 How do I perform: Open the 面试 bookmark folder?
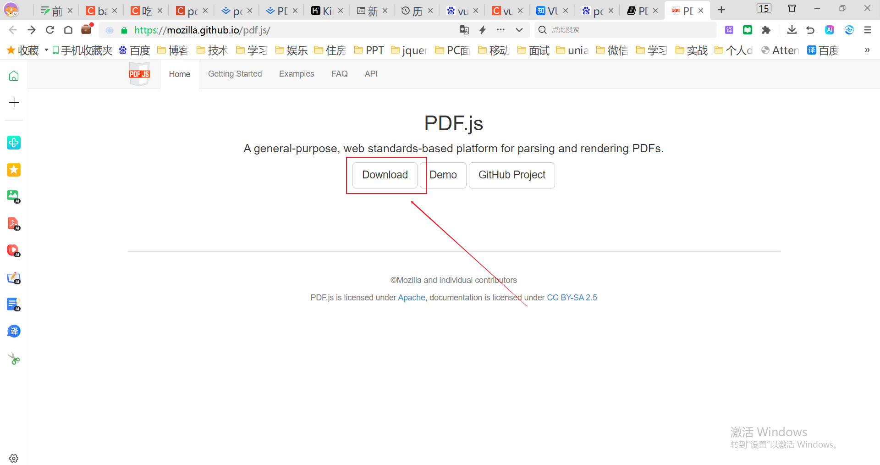tap(533, 50)
